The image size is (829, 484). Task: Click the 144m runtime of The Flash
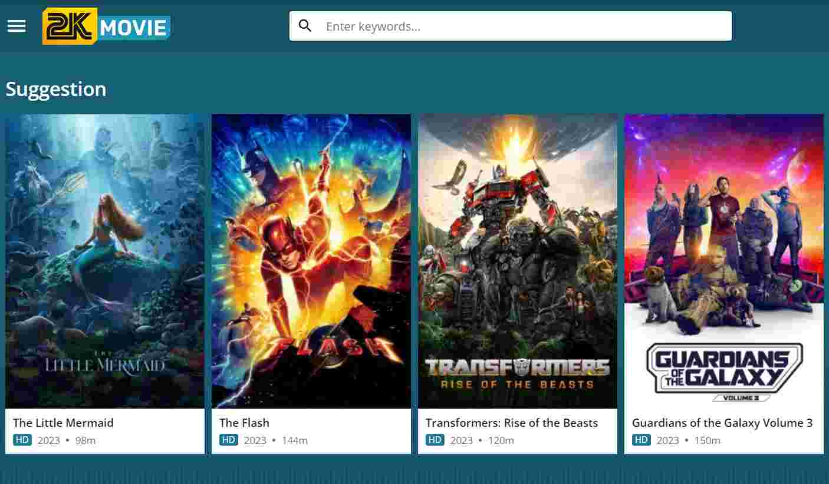coord(295,440)
